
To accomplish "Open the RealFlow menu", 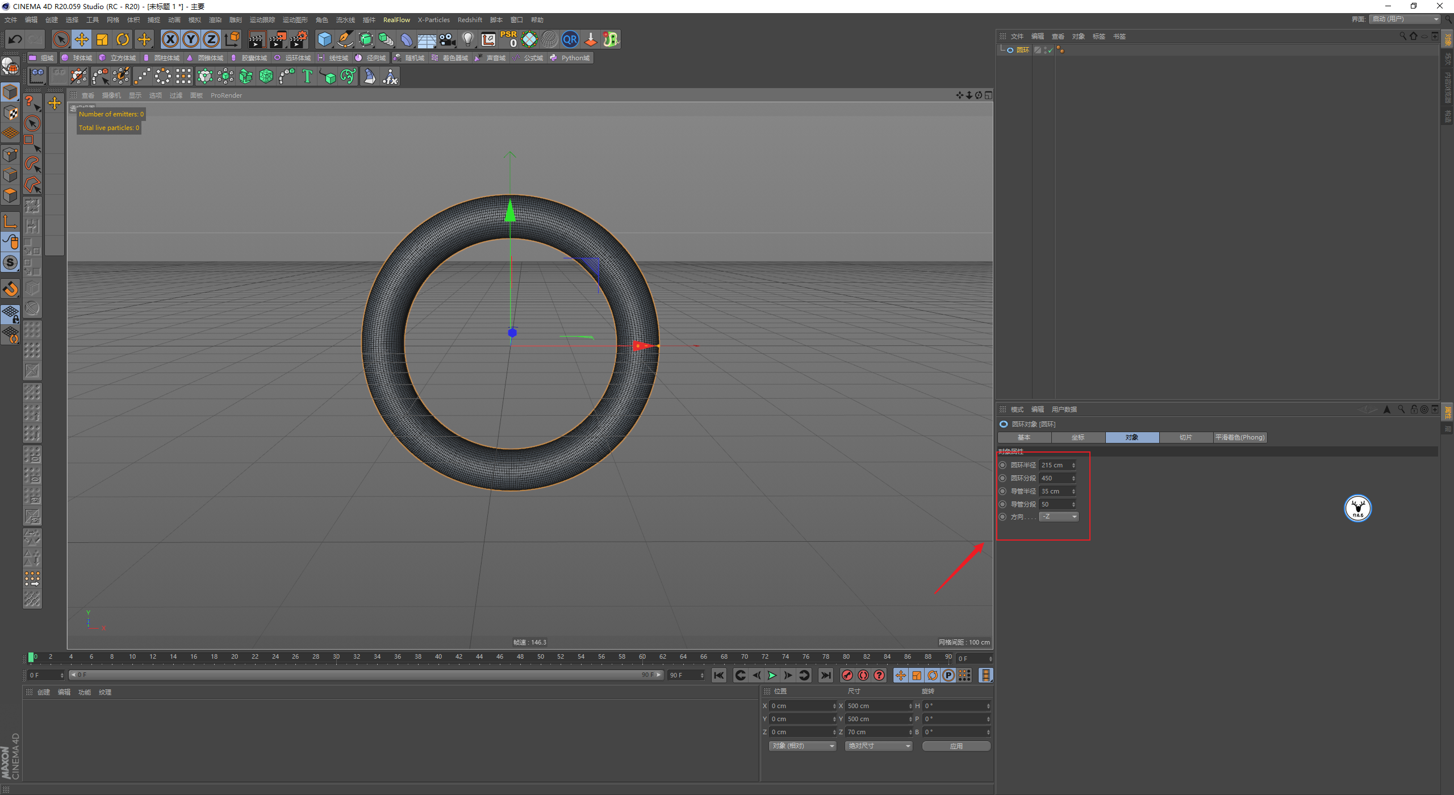I will (396, 20).
